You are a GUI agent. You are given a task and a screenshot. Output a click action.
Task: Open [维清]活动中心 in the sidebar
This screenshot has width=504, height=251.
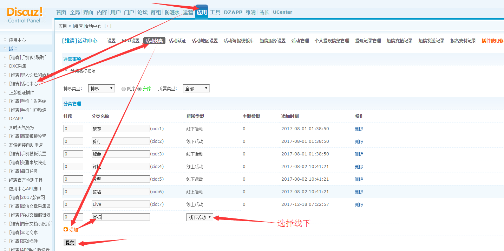pos(24,84)
